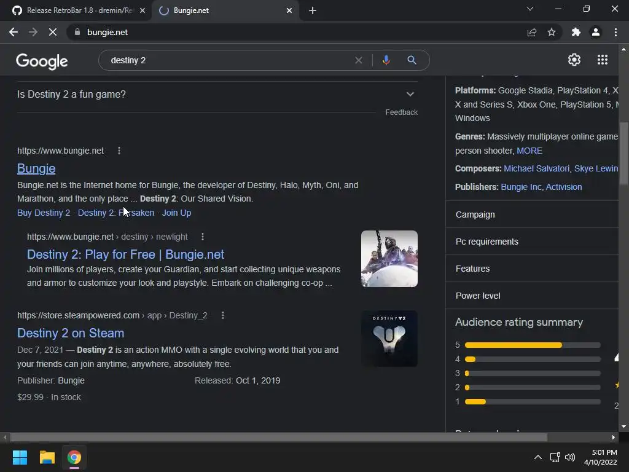Bookmark this tab with the star

pyautogui.click(x=552, y=32)
